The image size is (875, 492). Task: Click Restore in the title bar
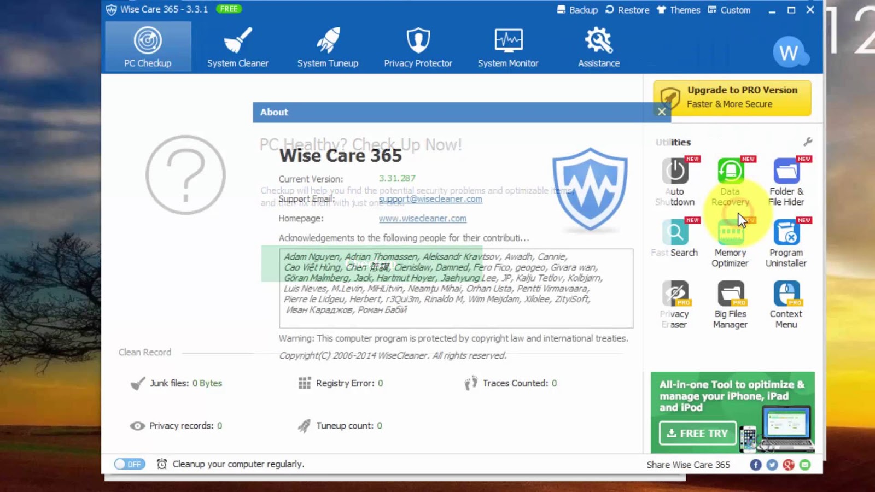(x=627, y=10)
